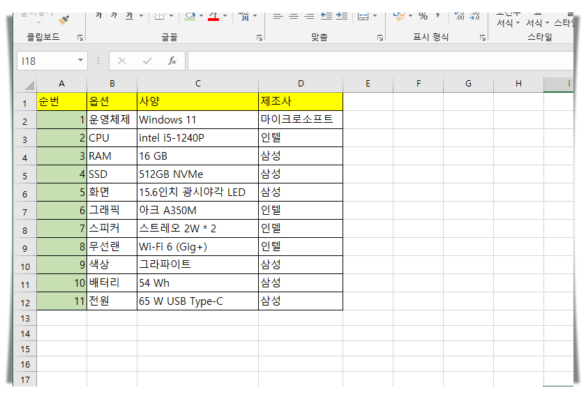The image size is (586, 399).
Task: Select column F header
Action: click(x=418, y=84)
